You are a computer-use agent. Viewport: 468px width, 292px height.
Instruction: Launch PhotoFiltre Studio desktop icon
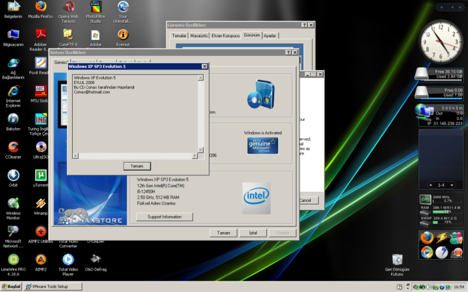point(96,11)
